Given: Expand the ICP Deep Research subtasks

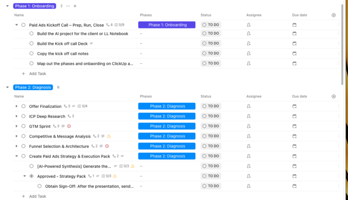Looking at the screenshot, I should tap(16, 116).
